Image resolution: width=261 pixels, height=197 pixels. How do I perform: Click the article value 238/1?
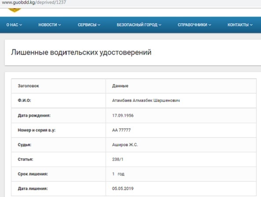pos(118,159)
